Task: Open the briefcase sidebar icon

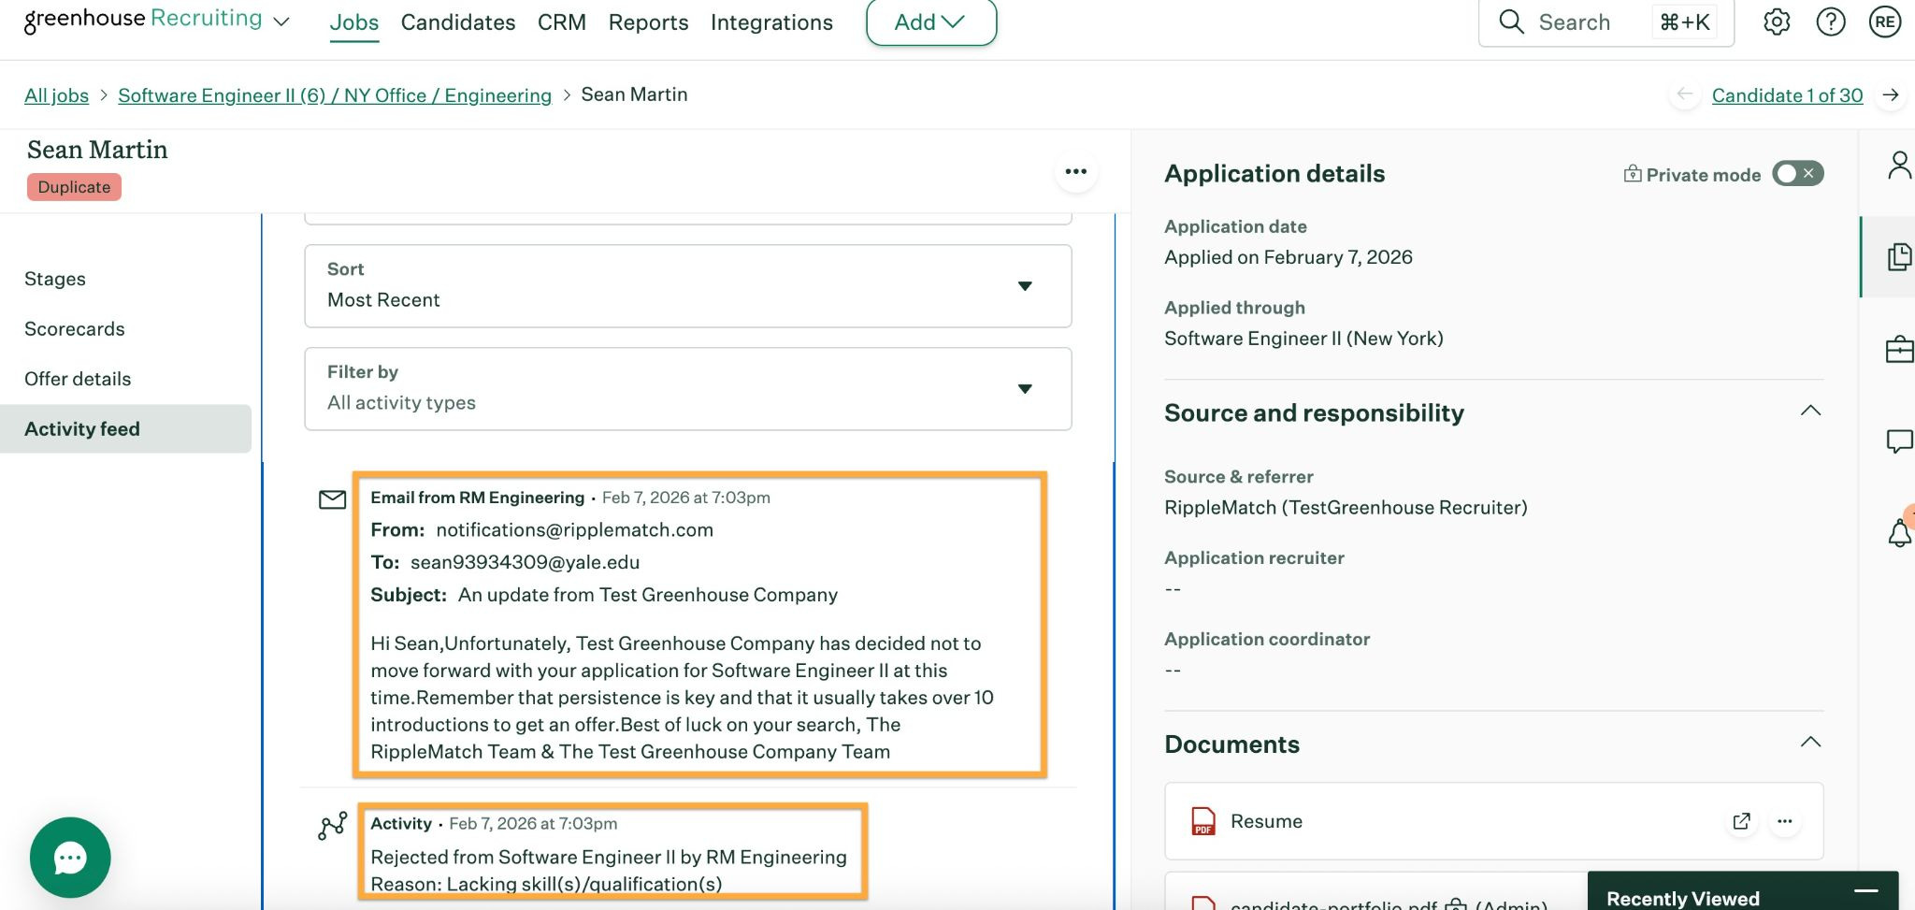Action: point(1899,349)
